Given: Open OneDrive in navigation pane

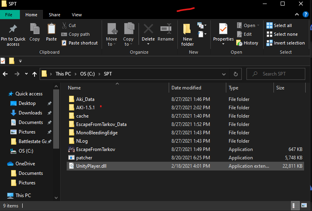Looking at the screenshot, I should coord(25,164).
